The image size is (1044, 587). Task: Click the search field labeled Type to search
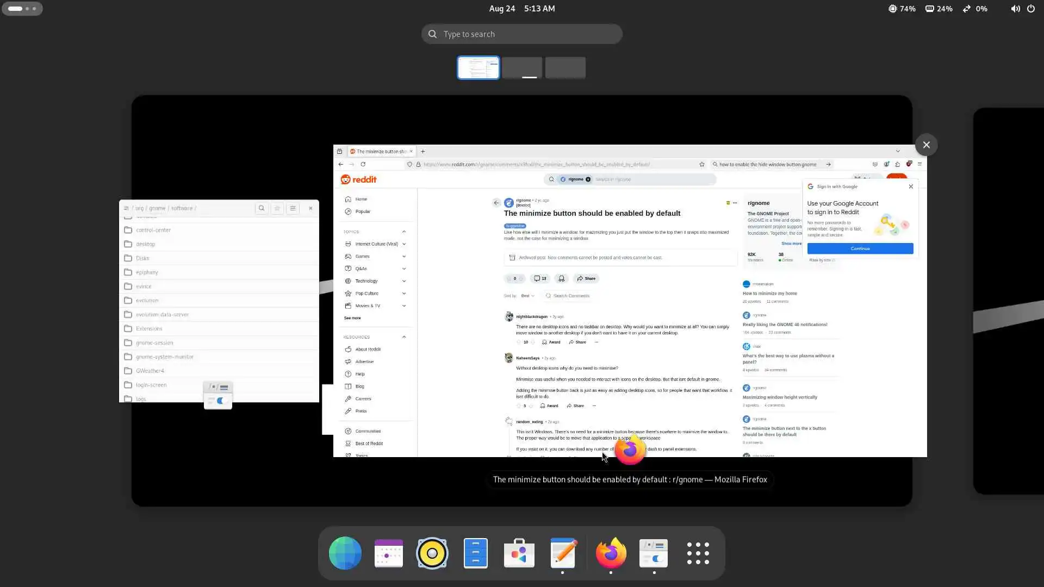[x=521, y=34]
